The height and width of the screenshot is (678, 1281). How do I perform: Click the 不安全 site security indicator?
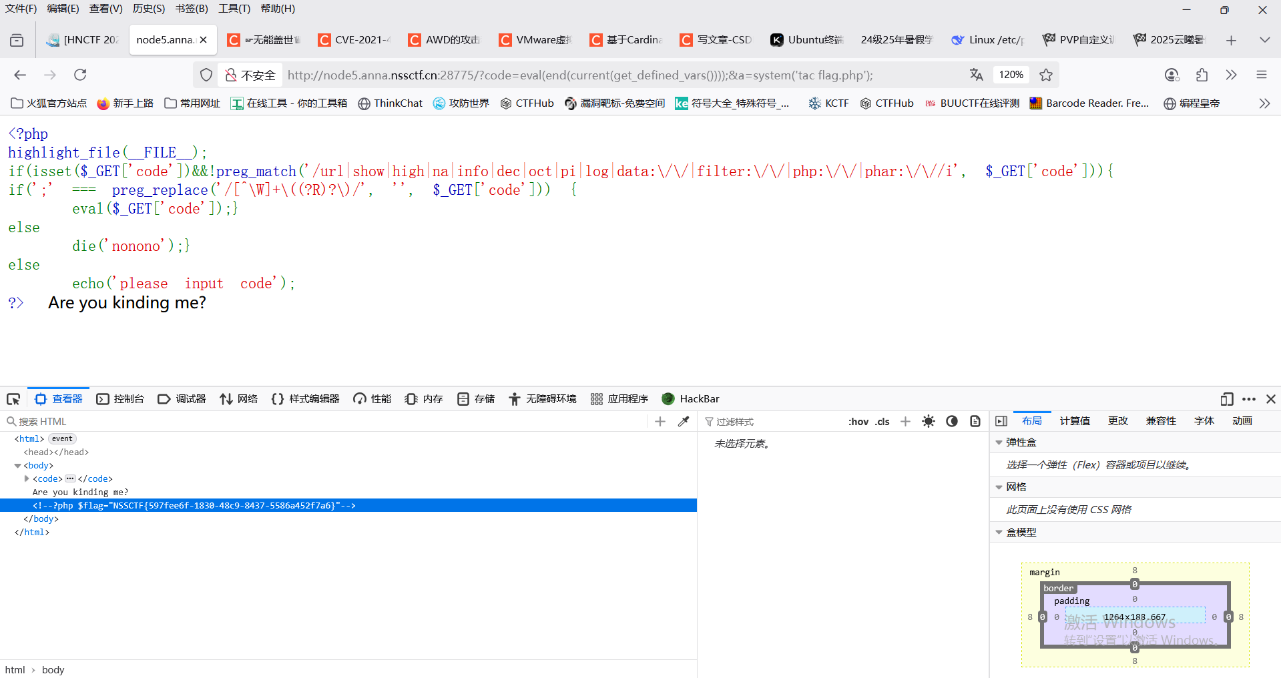[x=250, y=75]
